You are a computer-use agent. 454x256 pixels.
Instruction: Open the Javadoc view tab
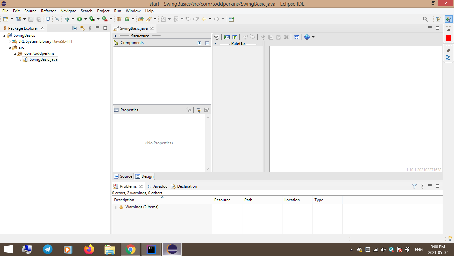tap(158, 186)
